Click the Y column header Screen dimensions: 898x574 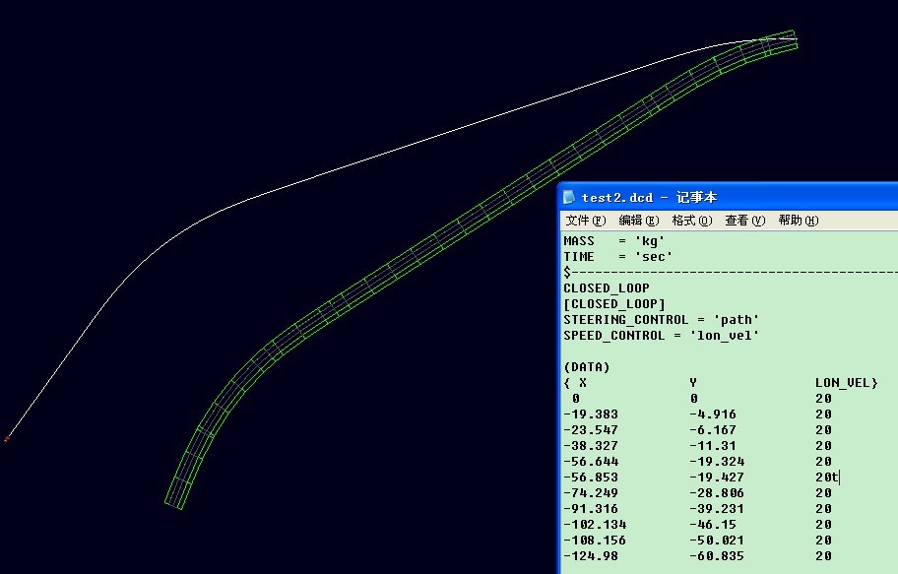pos(693,383)
